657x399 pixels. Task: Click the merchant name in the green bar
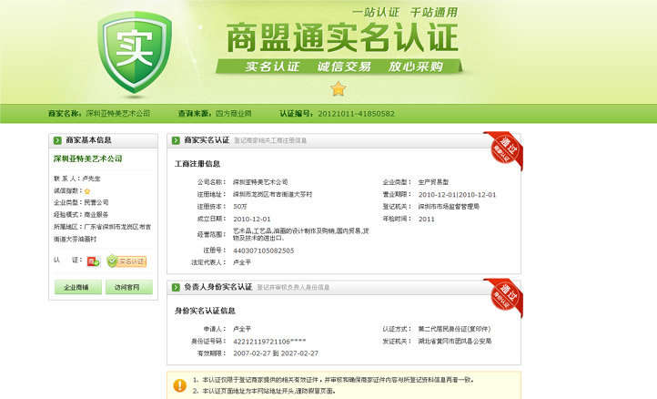[x=118, y=113]
